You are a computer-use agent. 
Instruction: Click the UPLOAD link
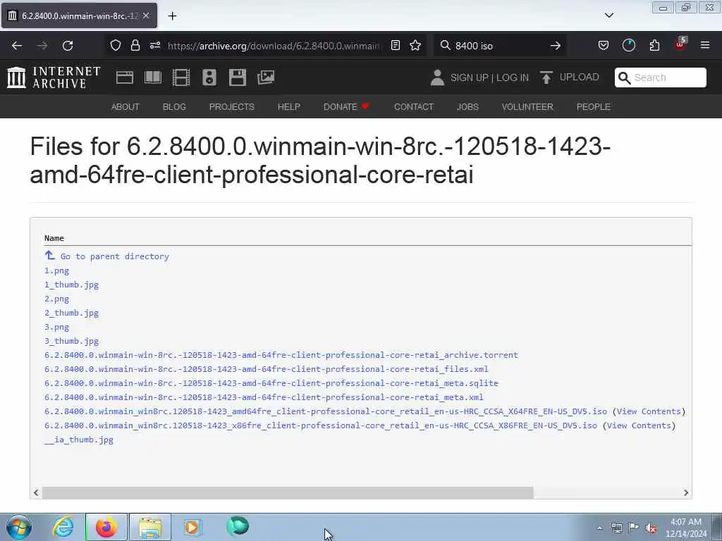coord(579,77)
